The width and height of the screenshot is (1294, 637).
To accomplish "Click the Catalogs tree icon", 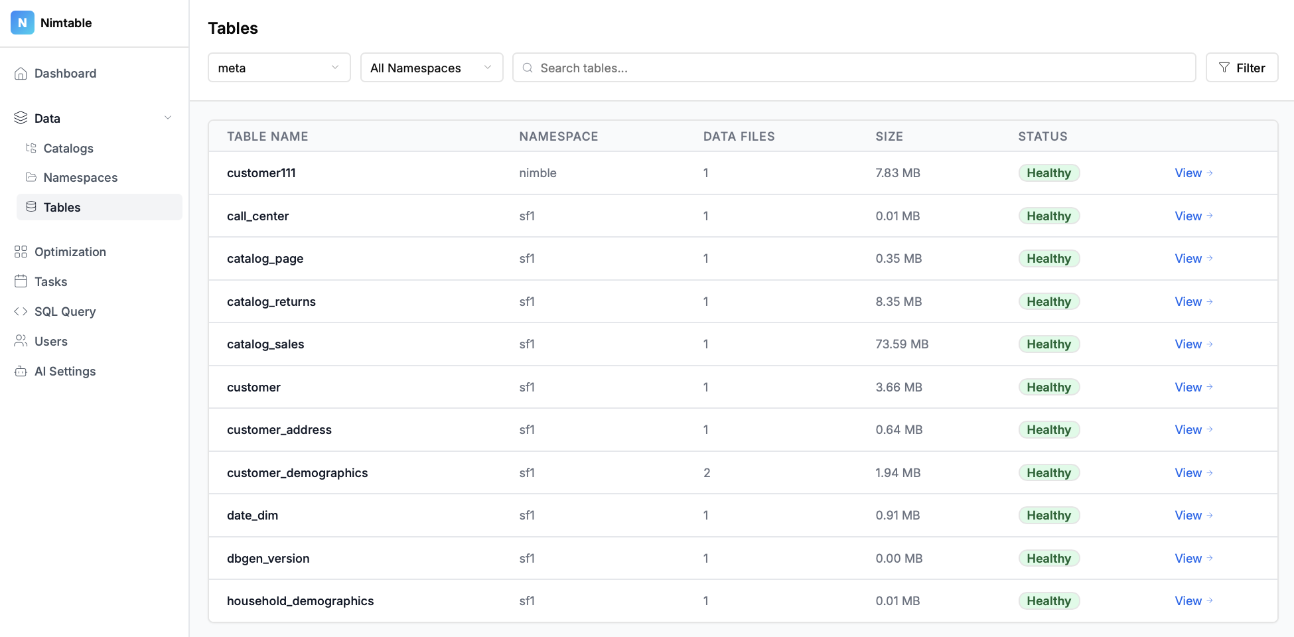I will (31, 148).
